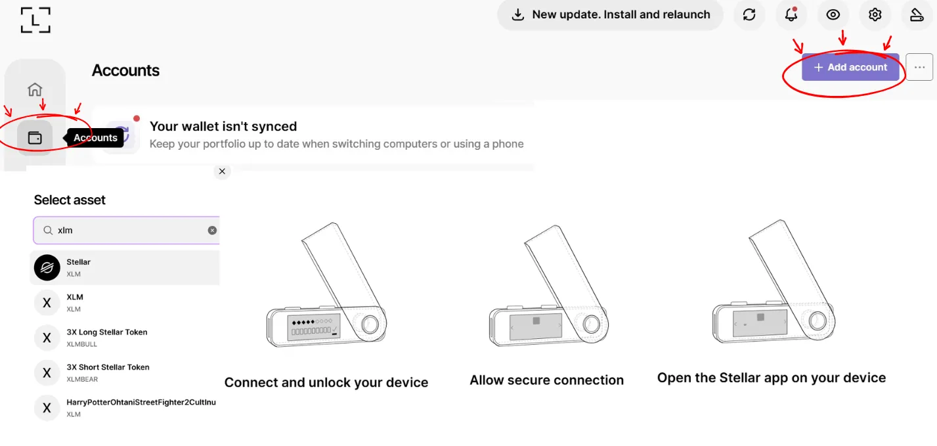Click the sync refresh icon

click(749, 14)
